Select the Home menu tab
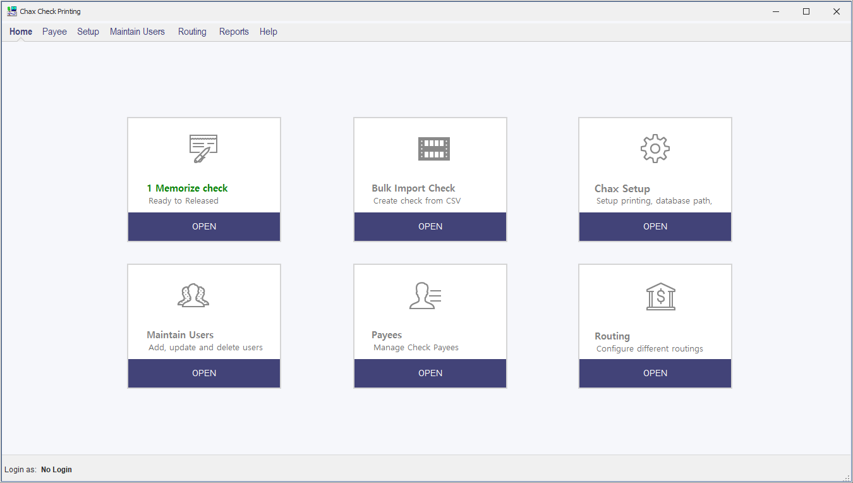 [x=21, y=32]
